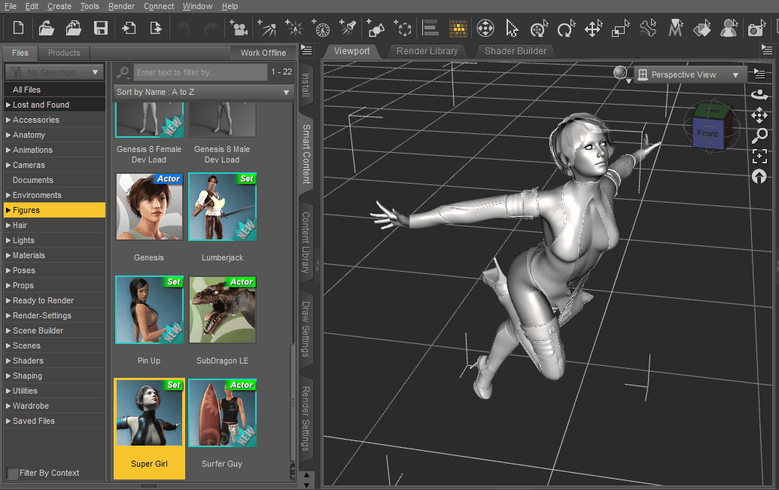Switch to the Products tab

(64, 53)
